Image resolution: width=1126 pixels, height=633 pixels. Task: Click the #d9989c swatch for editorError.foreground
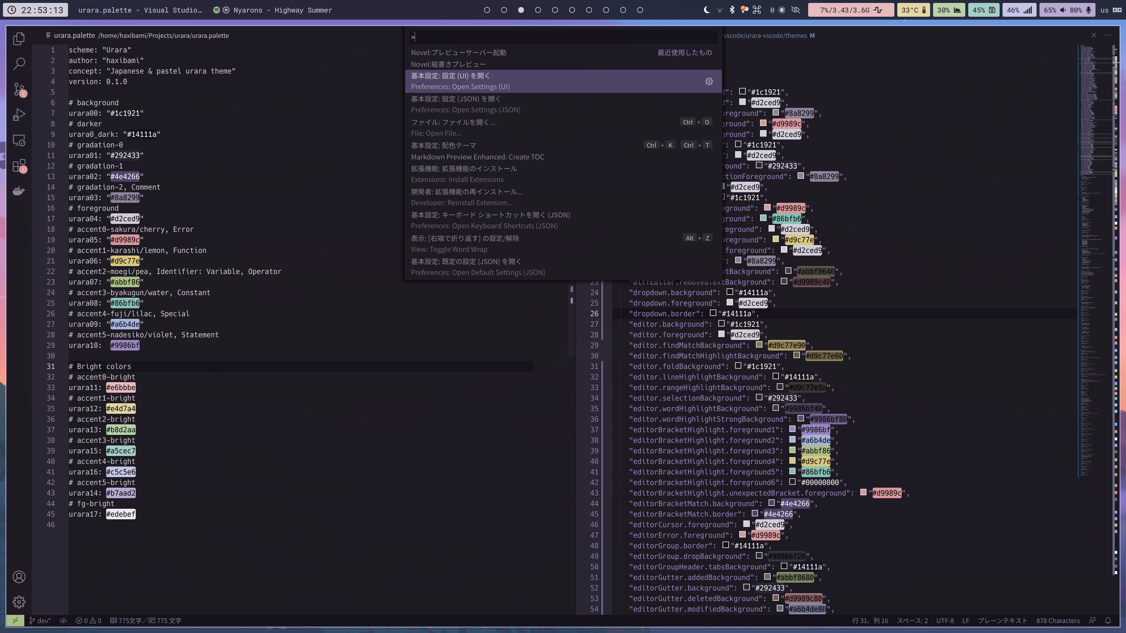(x=742, y=535)
